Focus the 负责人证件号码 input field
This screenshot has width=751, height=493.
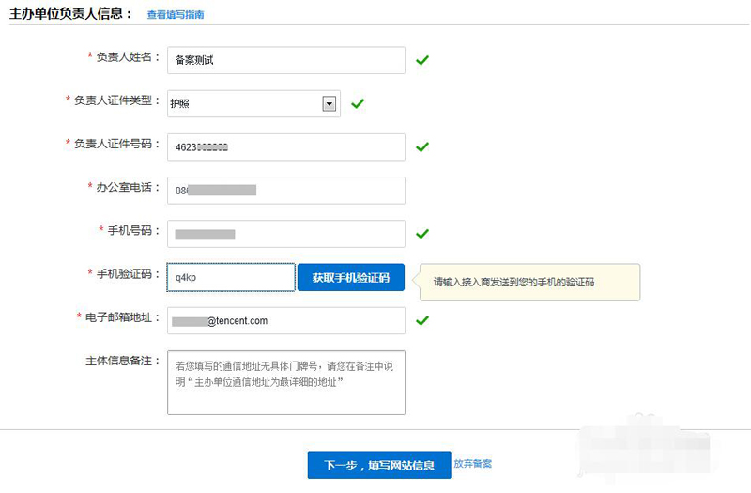pyautogui.click(x=285, y=147)
